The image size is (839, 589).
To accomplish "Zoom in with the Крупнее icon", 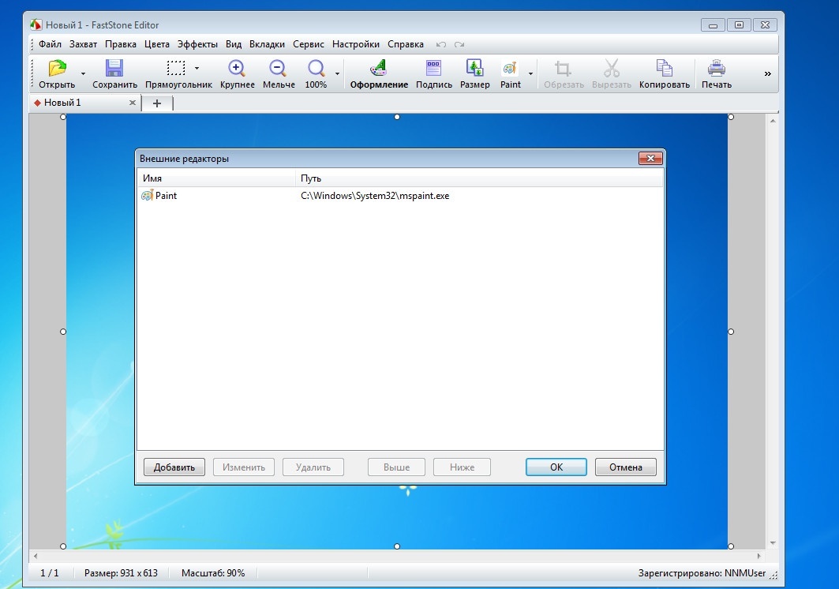I will point(237,74).
